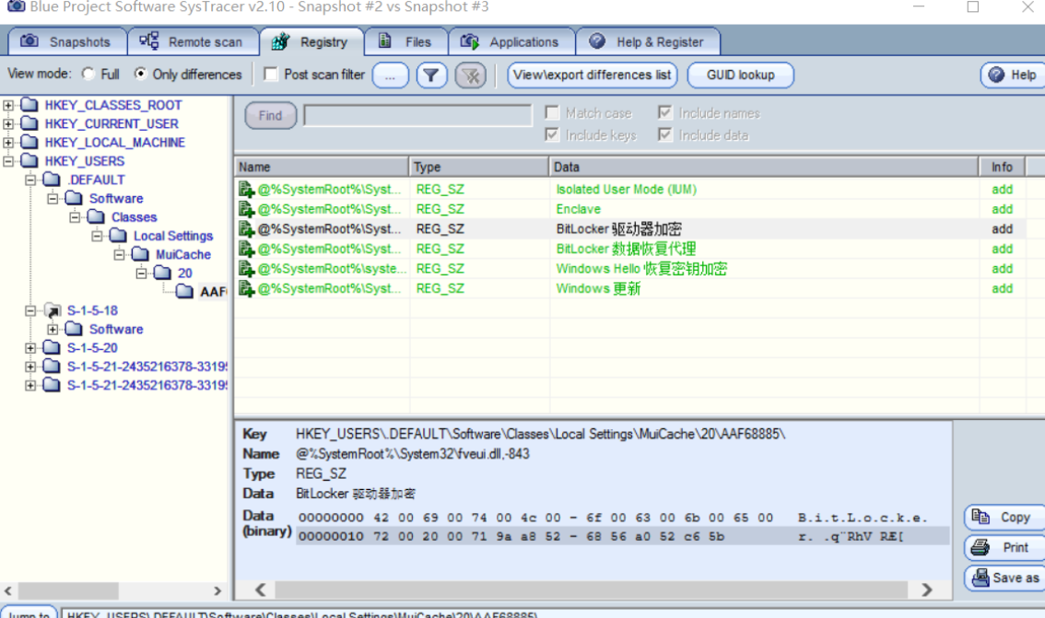Sort by the Type column header

478,167
